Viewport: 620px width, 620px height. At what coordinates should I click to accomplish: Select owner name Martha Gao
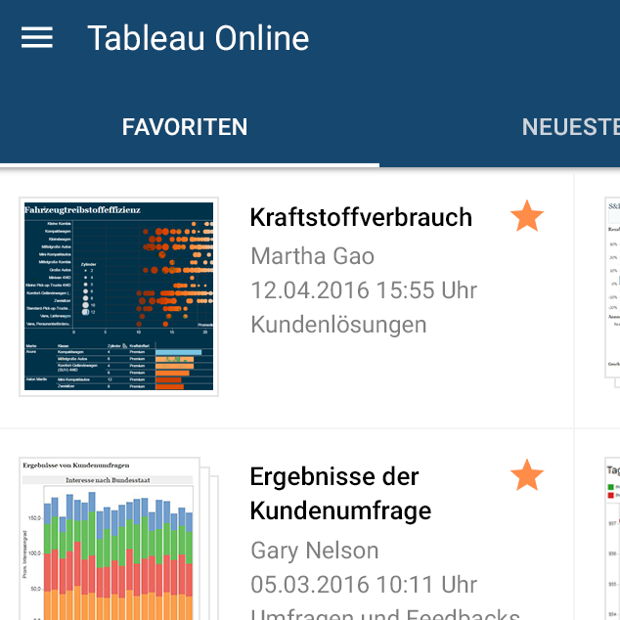[312, 256]
